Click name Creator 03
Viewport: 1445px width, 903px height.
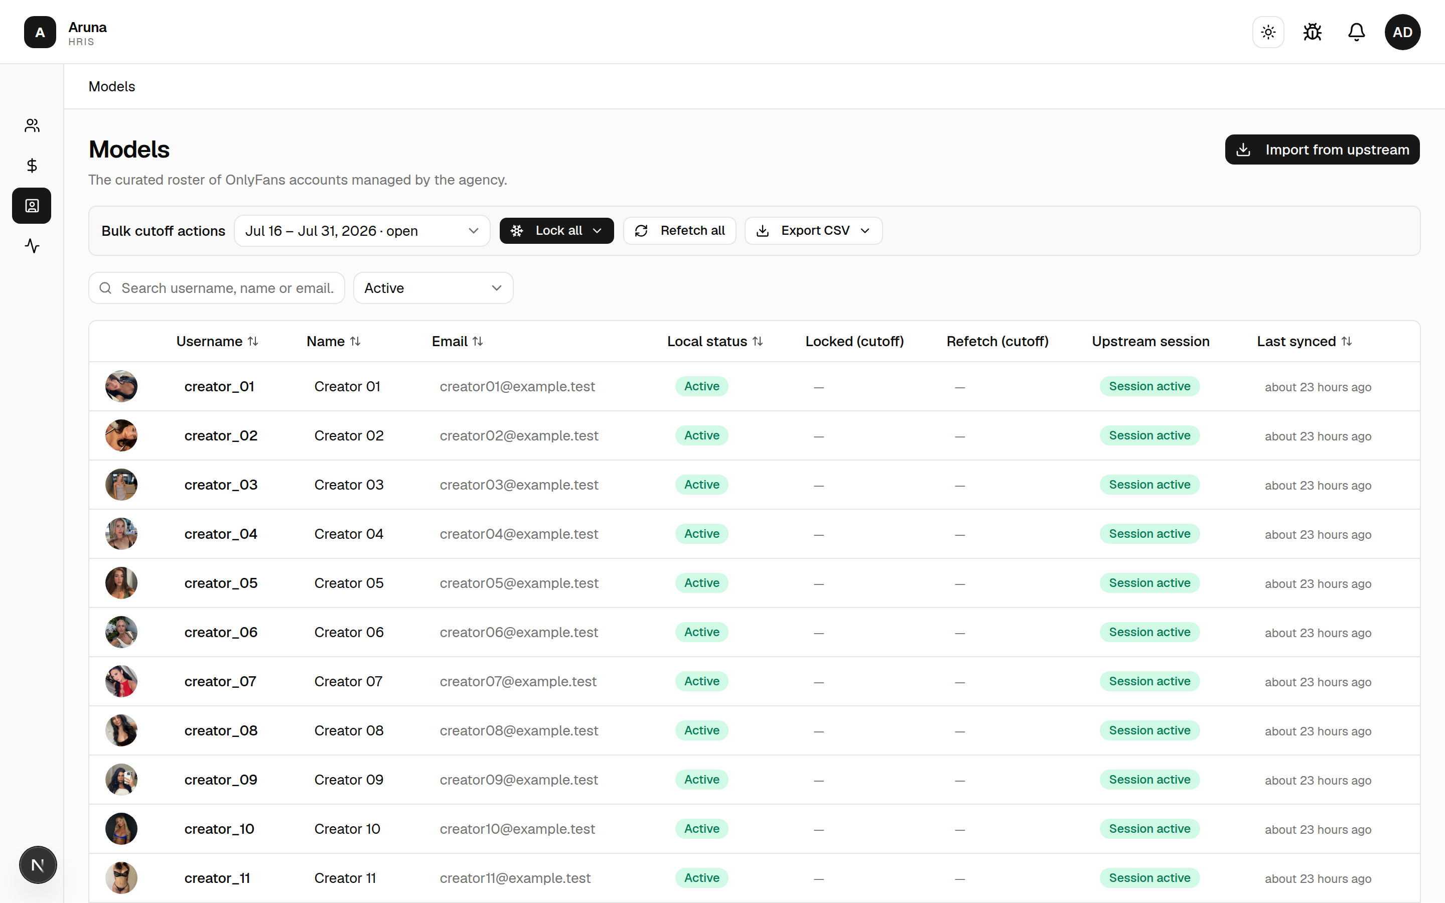click(349, 484)
